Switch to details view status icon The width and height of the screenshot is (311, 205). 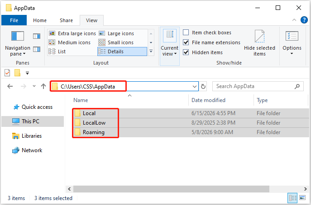(292, 198)
